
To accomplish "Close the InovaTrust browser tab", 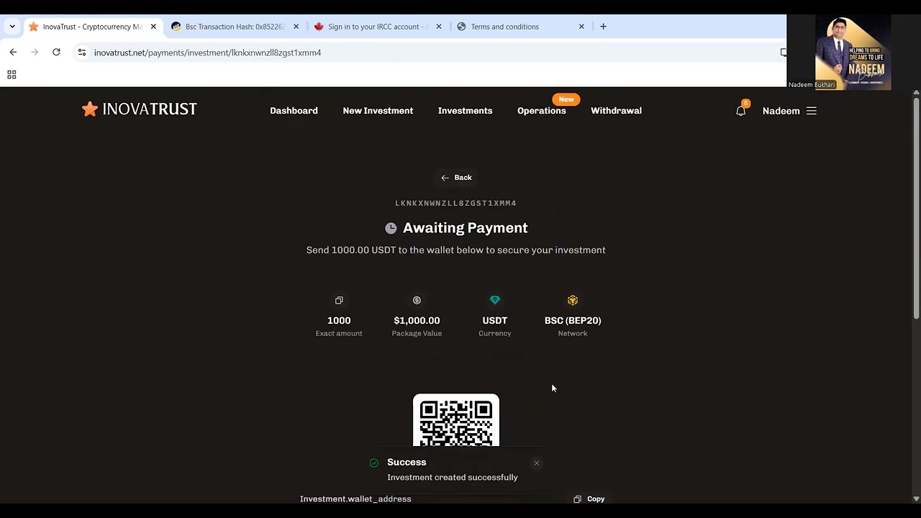I will tap(153, 27).
